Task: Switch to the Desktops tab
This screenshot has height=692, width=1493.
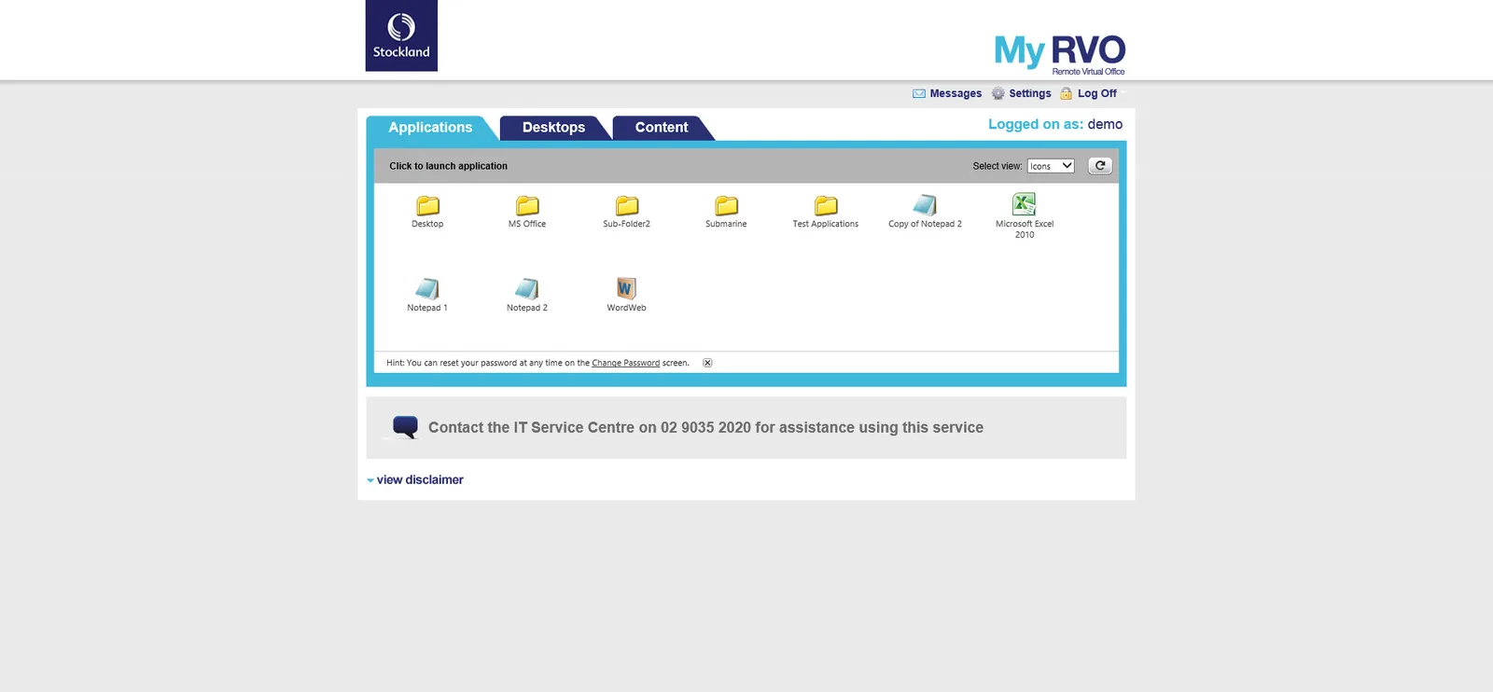Action: (553, 128)
